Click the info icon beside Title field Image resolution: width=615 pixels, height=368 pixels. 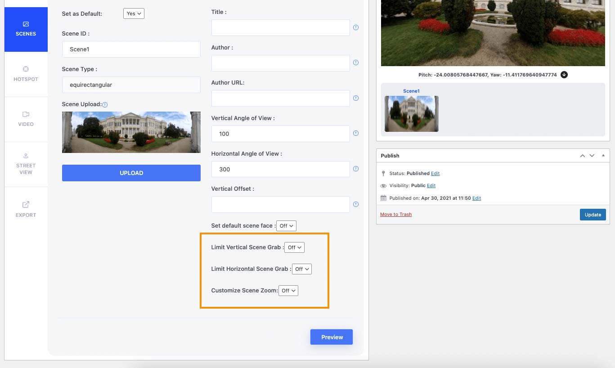click(x=356, y=27)
